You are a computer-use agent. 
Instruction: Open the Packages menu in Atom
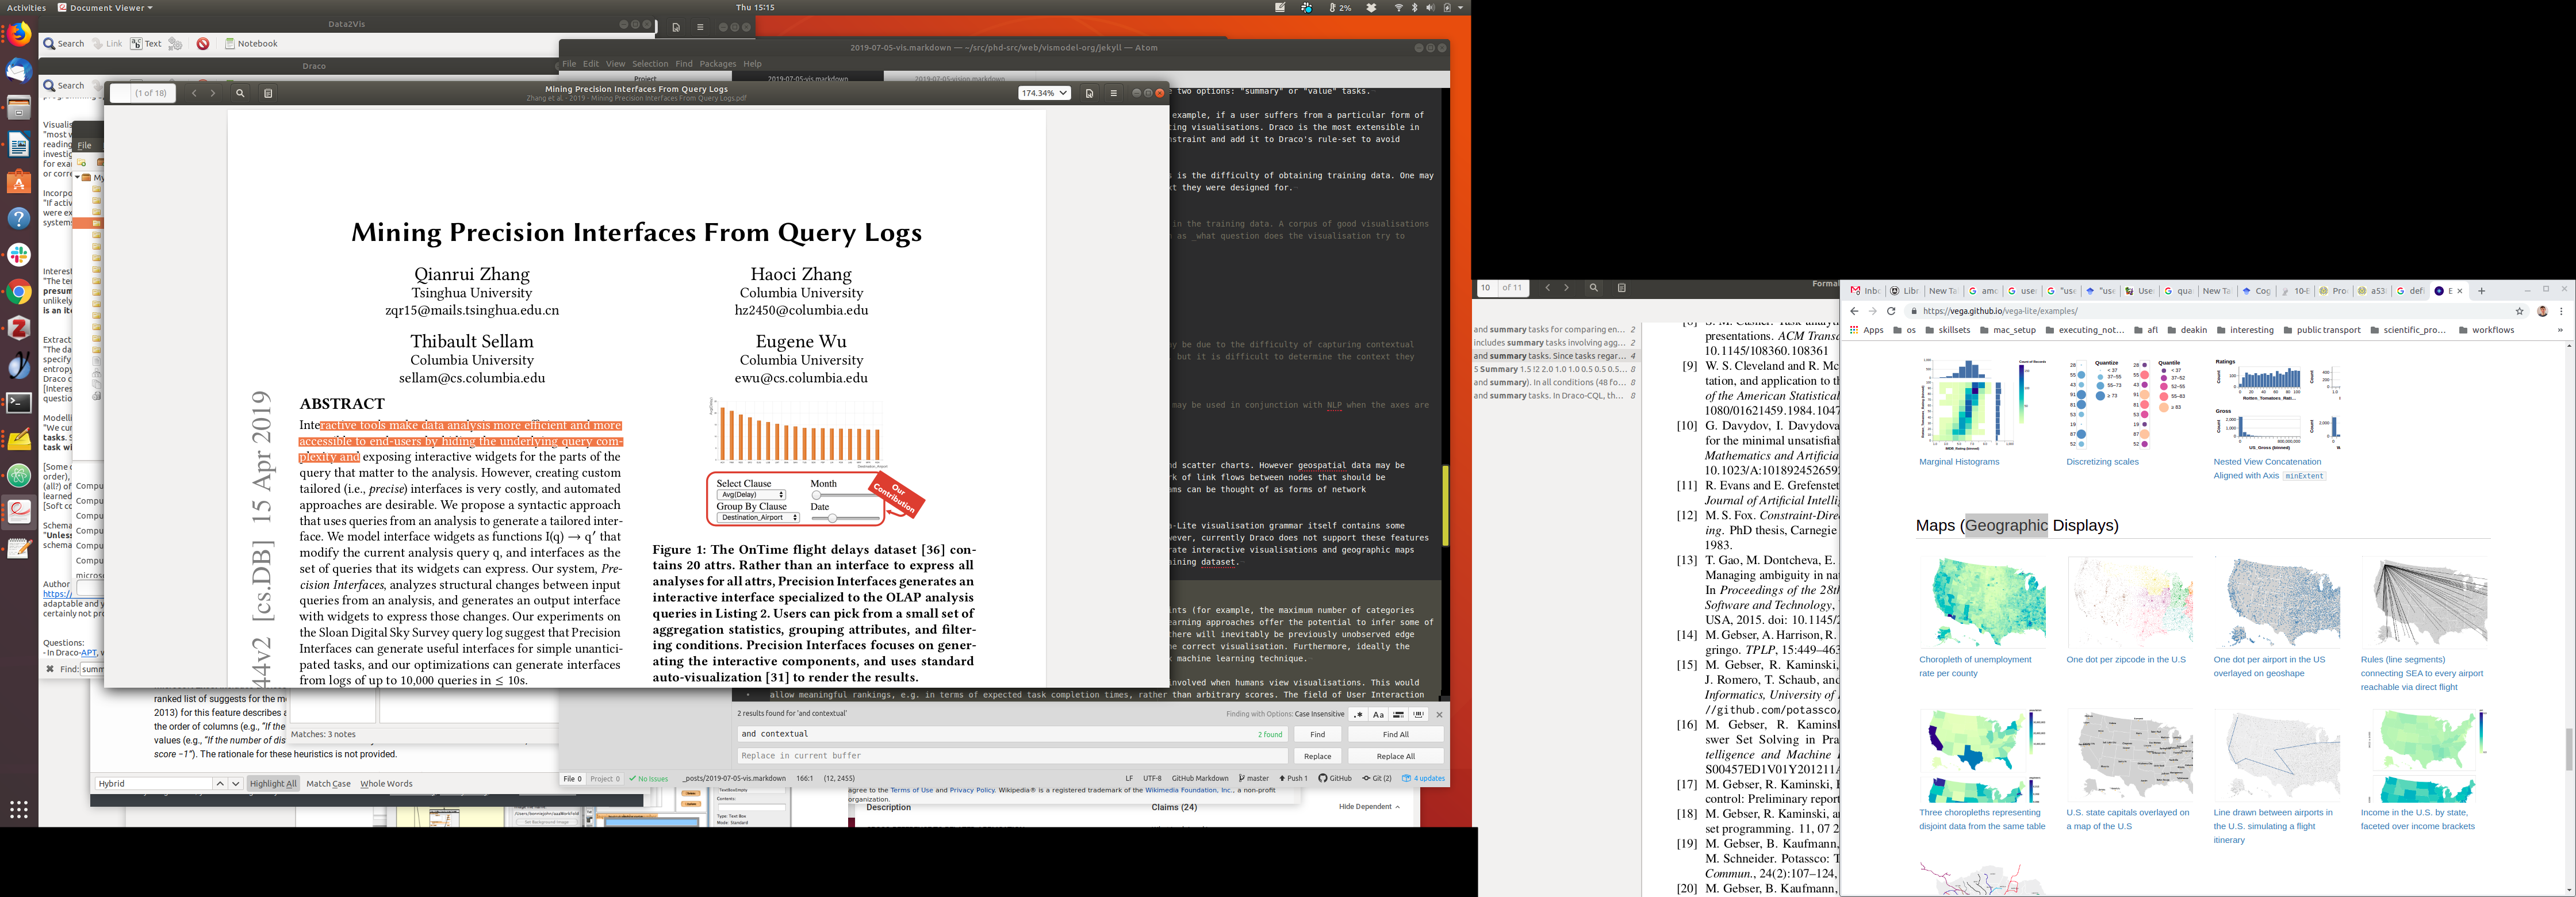tap(717, 63)
